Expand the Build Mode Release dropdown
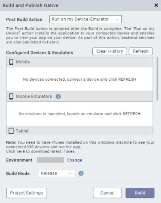Viewport: 161px width, 203px height. point(57,173)
